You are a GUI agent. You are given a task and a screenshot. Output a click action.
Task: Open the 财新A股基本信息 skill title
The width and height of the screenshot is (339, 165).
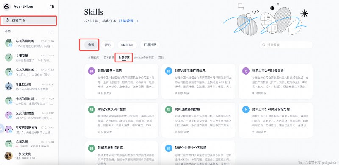[x=110, y=70]
